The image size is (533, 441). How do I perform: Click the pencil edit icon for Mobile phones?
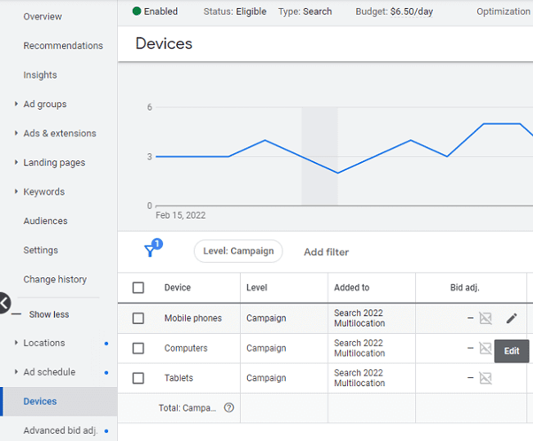pyautogui.click(x=512, y=319)
